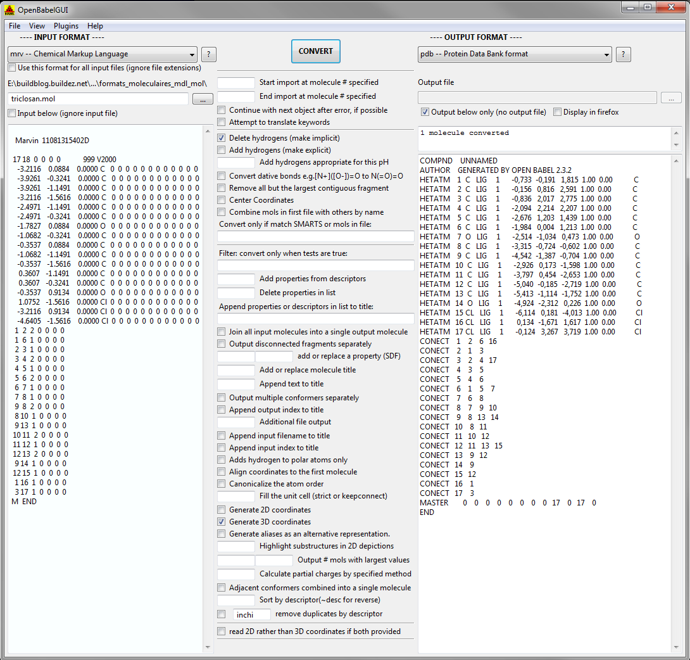Click the 'Start import at molecule #' field

236,83
